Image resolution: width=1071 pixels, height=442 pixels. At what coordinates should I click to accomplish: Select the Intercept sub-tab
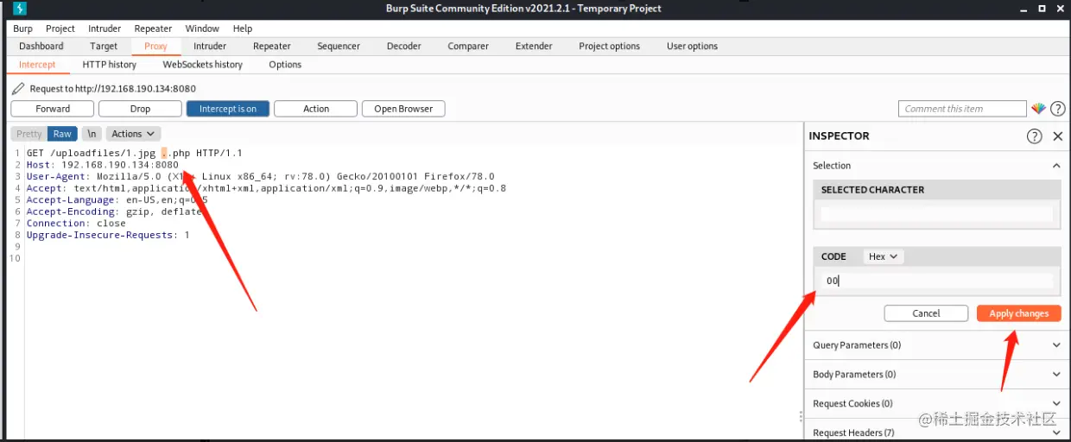[x=37, y=65]
